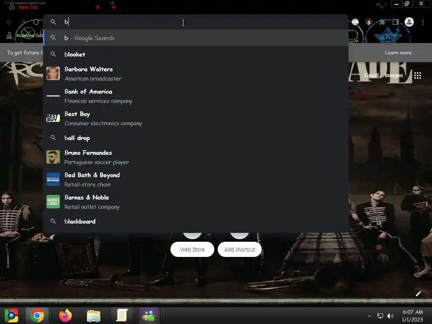Toggle the side panel icon

395,22
